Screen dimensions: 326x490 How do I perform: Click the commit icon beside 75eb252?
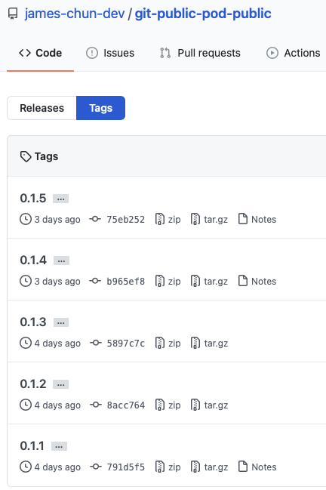pos(95,219)
